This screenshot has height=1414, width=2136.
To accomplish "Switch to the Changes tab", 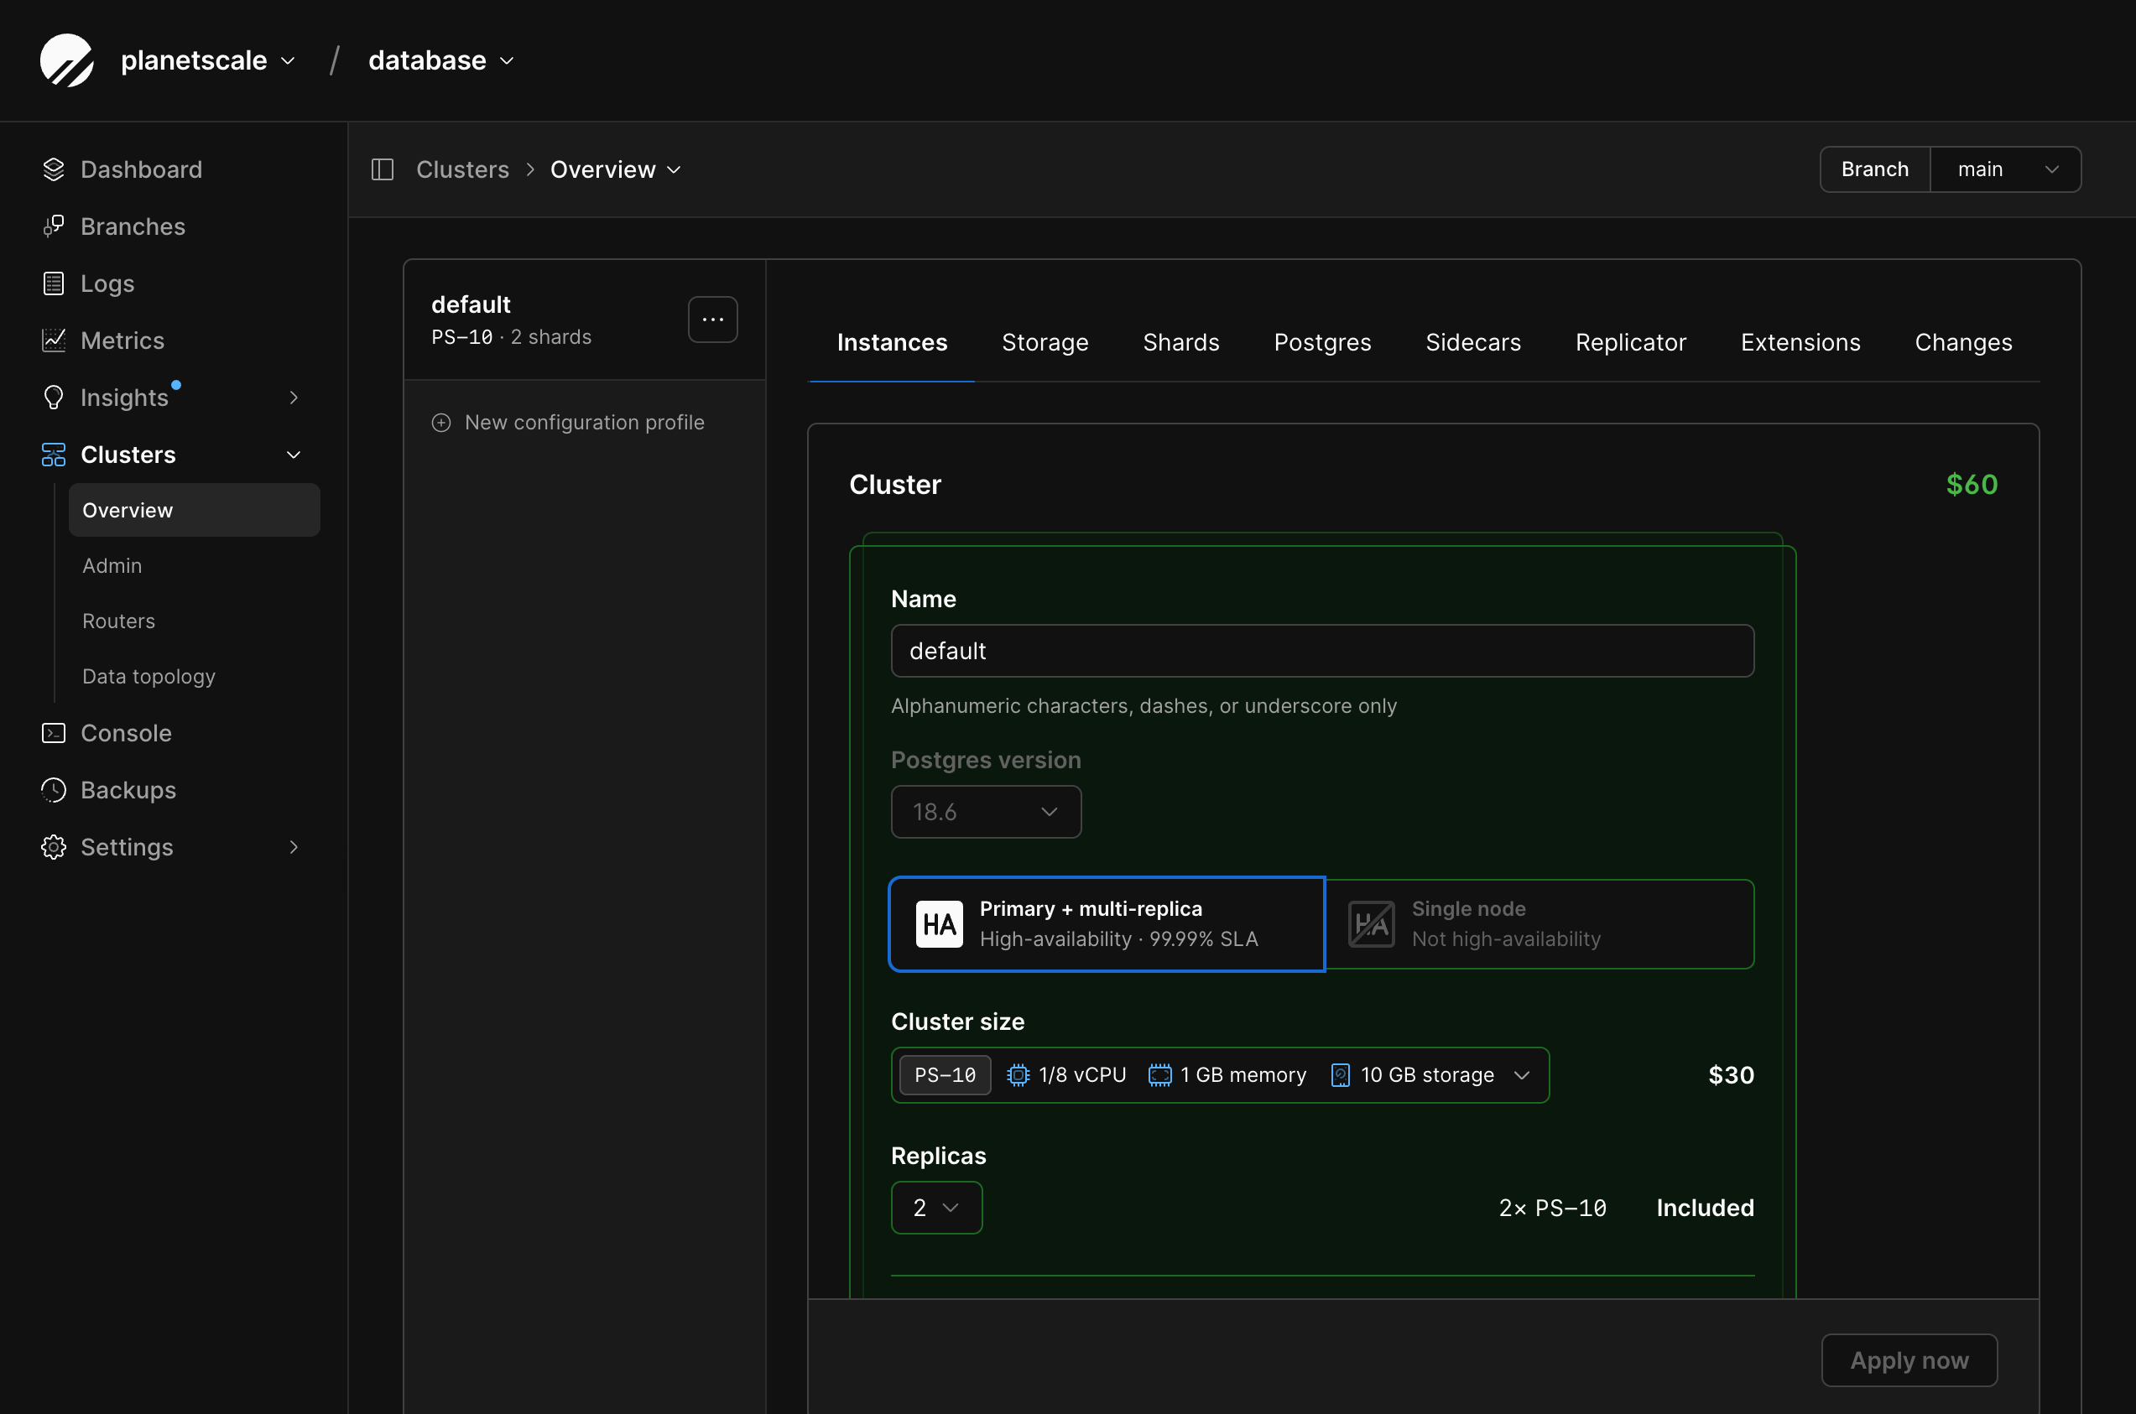I will (1963, 343).
